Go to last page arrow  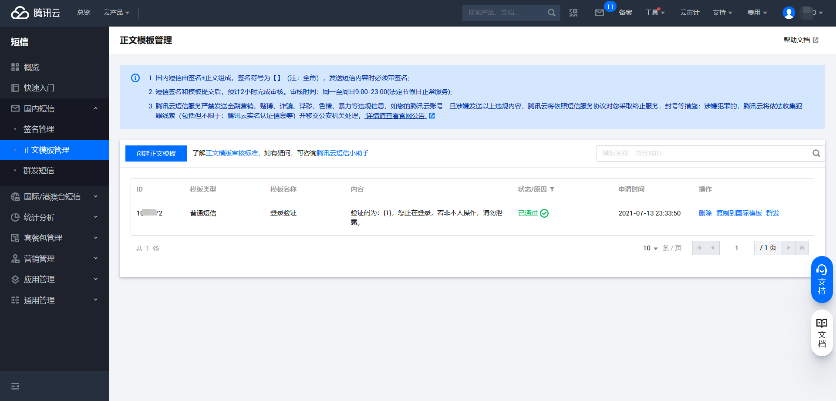point(802,248)
